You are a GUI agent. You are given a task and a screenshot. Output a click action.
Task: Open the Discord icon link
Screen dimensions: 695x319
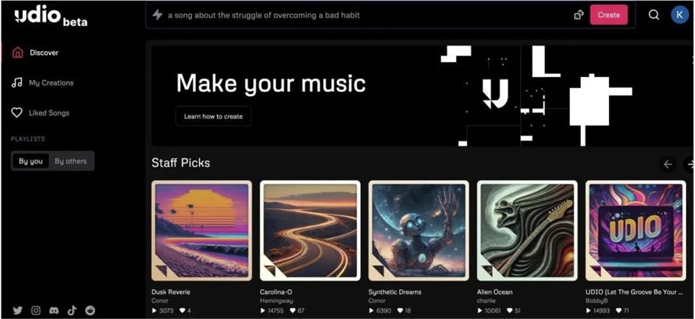[54, 311]
